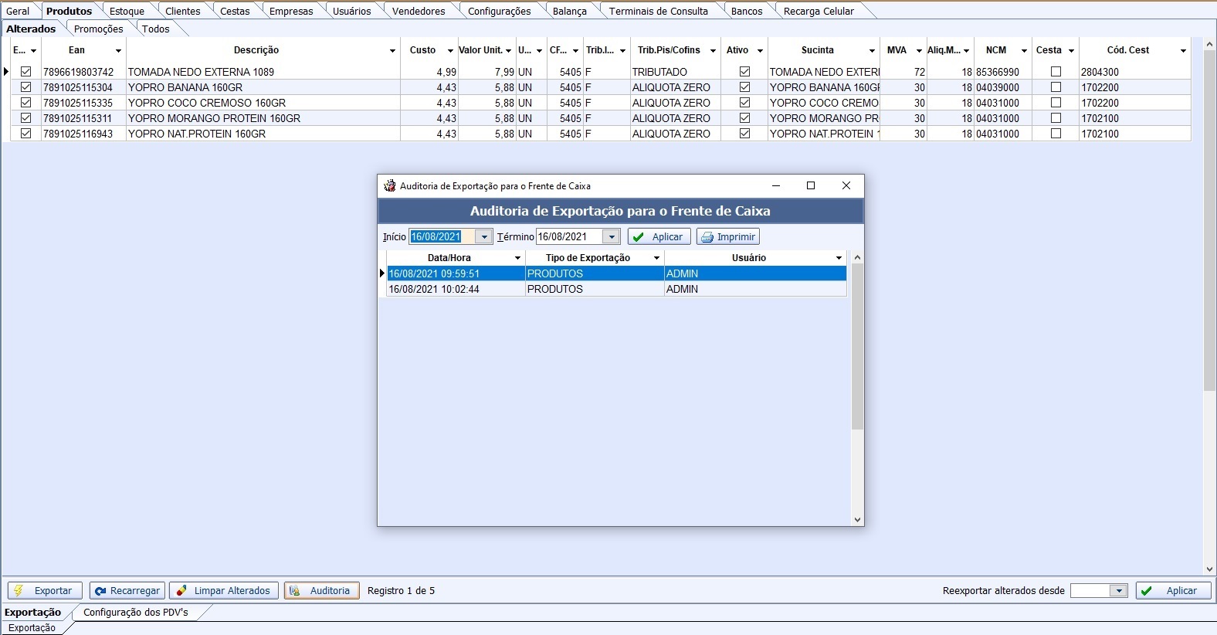Click green checkmark Aplicar in audit dialog
The width and height of the screenshot is (1217, 635).
tap(639, 237)
